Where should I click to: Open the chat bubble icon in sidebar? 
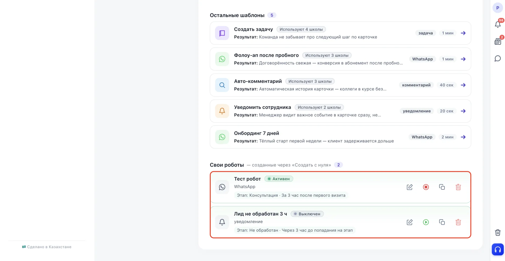point(498,58)
